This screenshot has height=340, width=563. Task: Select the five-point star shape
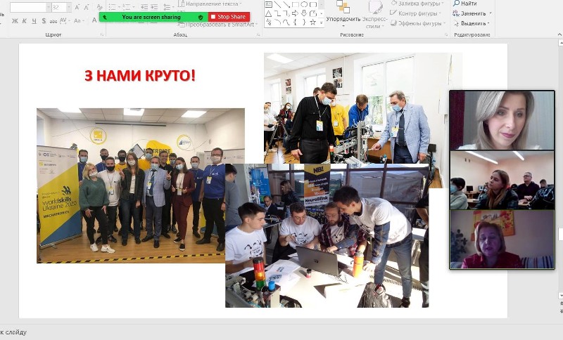(x=313, y=22)
